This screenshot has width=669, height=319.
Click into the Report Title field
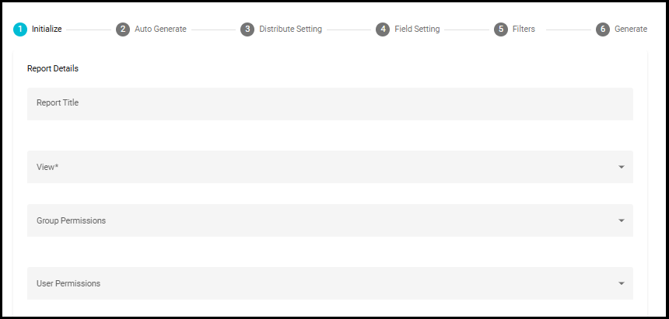pyautogui.click(x=331, y=104)
